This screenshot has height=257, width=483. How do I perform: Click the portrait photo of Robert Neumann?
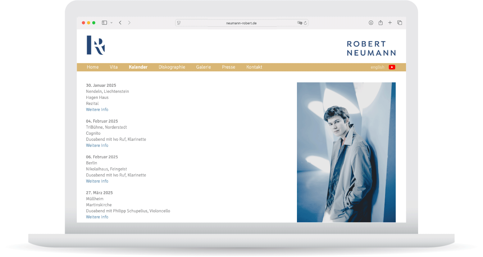click(346, 152)
